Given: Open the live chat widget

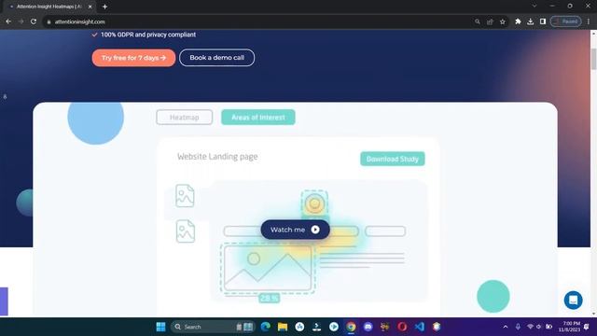Looking at the screenshot, I should click(573, 301).
